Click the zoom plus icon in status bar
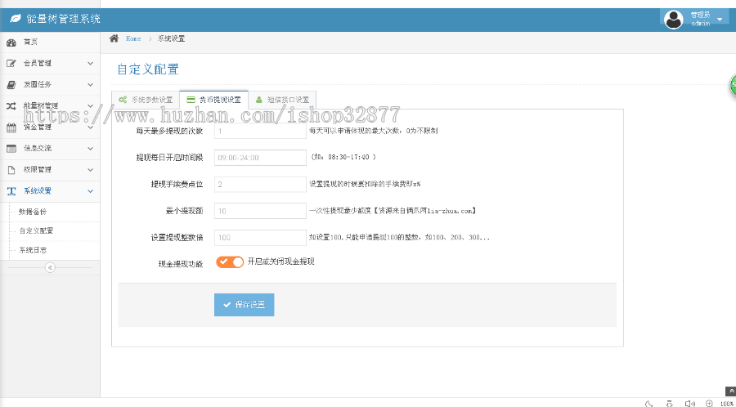This screenshot has height=407, width=736. (709, 403)
